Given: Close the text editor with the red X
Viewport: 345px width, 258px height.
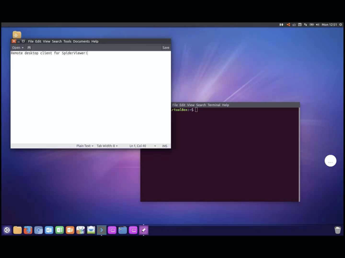Looking at the screenshot, I should click(x=14, y=41).
